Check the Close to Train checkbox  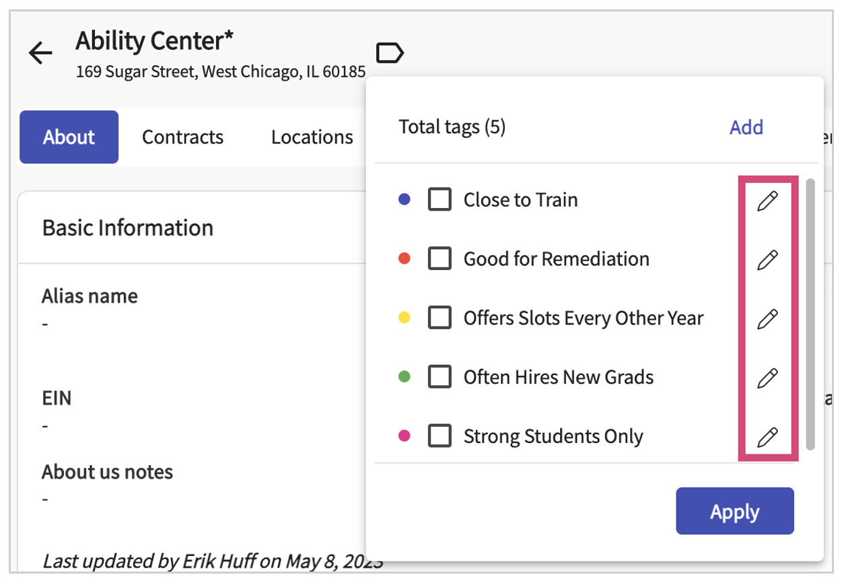[439, 199]
